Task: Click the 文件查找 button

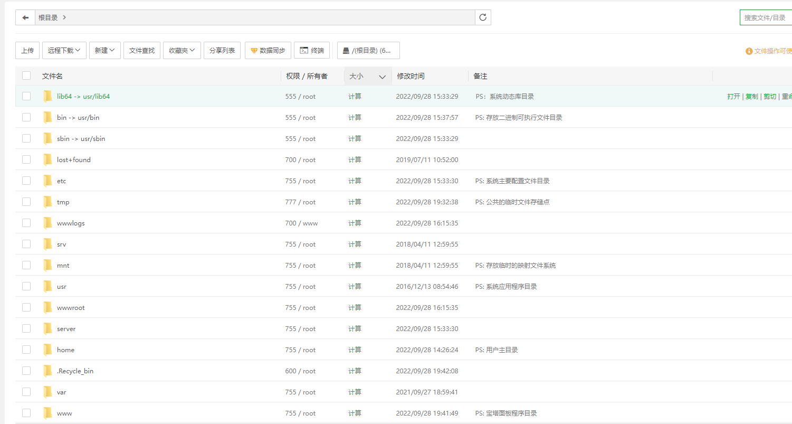Action: (142, 50)
